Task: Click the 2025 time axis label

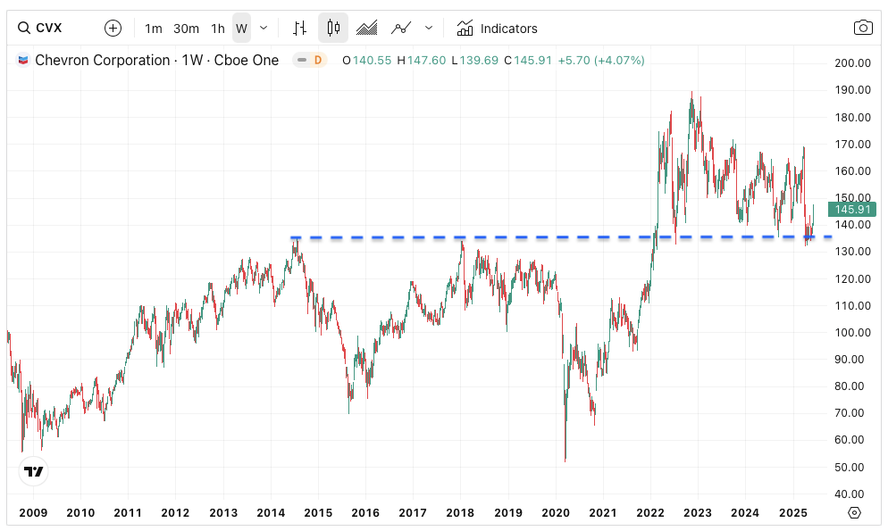Action: click(x=793, y=513)
